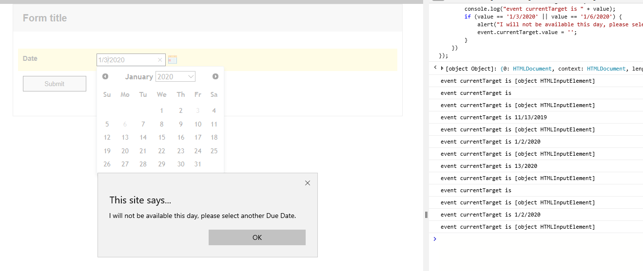Image resolution: width=643 pixels, height=271 pixels.
Task: Click the Submit button
Action: [x=55, y=84]
